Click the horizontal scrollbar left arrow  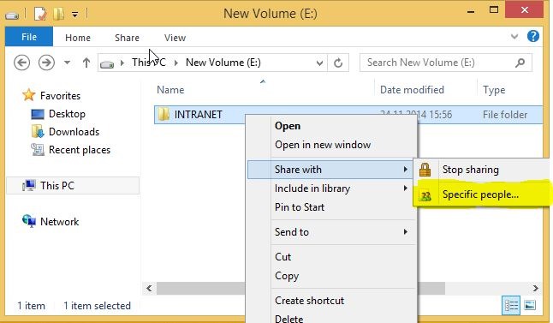(x=149, y=288)
